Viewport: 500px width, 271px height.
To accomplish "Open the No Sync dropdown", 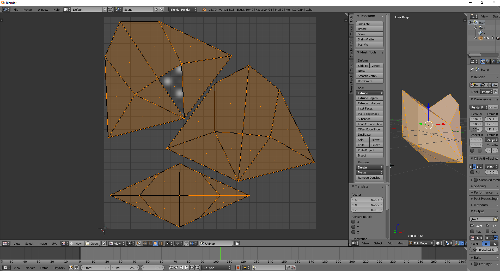I will tap(216, 268).
